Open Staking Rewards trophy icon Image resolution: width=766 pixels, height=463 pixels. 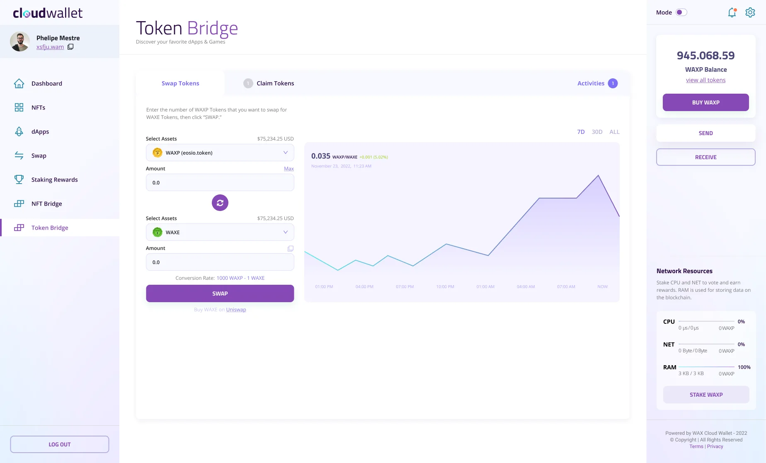19,179
